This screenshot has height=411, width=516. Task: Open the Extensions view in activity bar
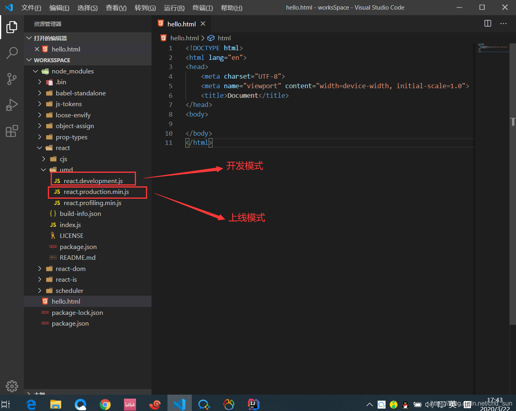click(12, 131)
